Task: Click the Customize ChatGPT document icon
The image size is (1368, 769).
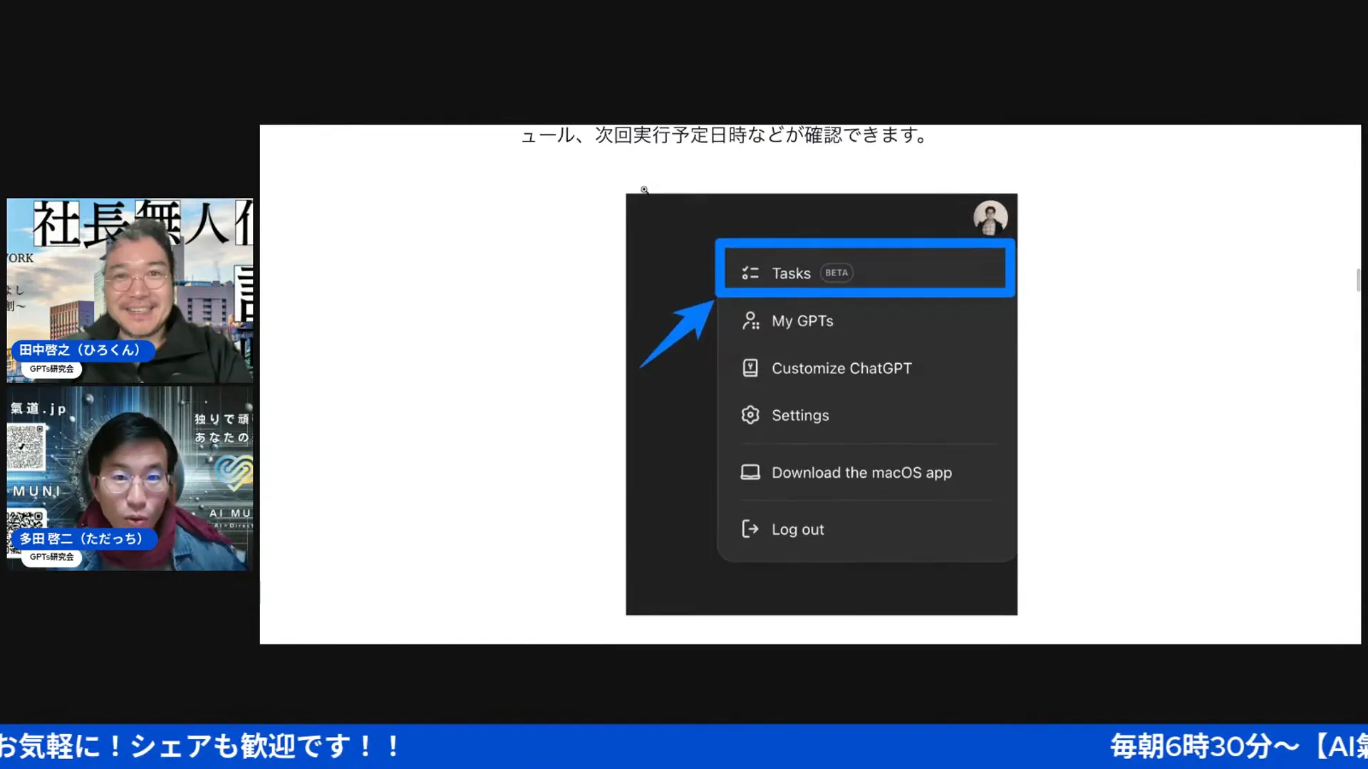Action: pos(750,368)
